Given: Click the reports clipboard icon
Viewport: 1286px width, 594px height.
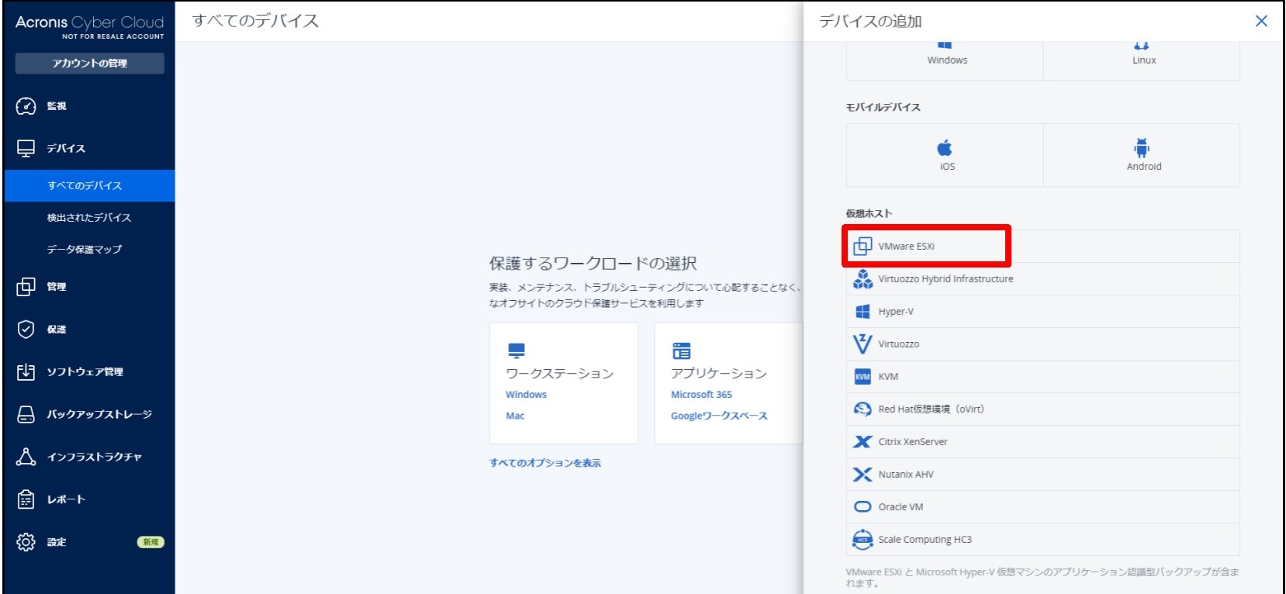Looking at the screenshot, I should [26, 499].
